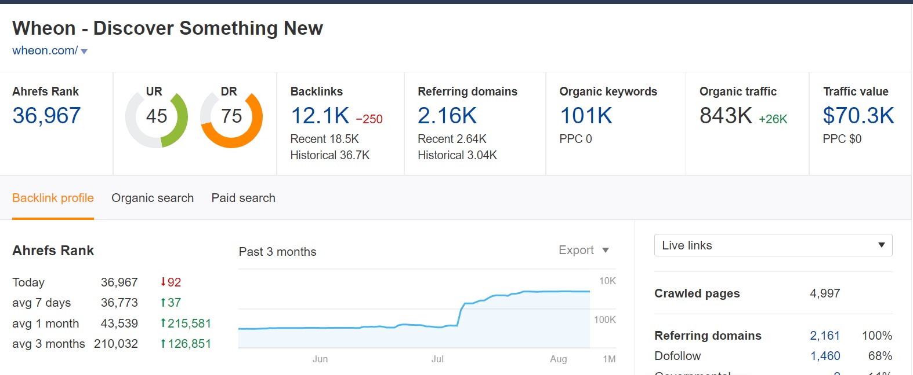Click the red down arrow beside 92
Screen dimensions: 913x375
[x=163, y=282]
